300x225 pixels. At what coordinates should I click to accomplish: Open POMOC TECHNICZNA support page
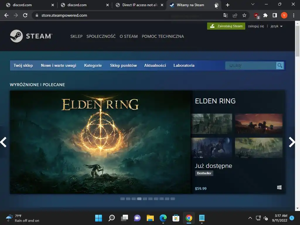pos(163,36)
